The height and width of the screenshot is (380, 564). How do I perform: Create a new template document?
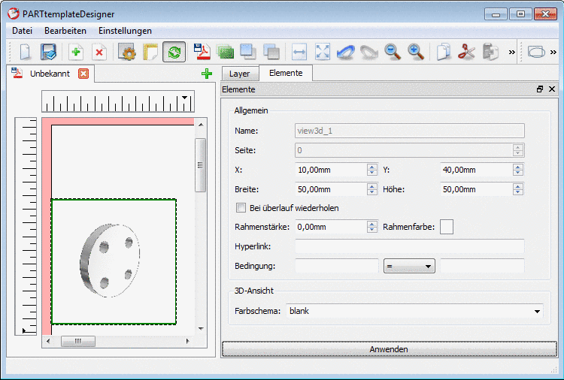[x=25, y=52]
